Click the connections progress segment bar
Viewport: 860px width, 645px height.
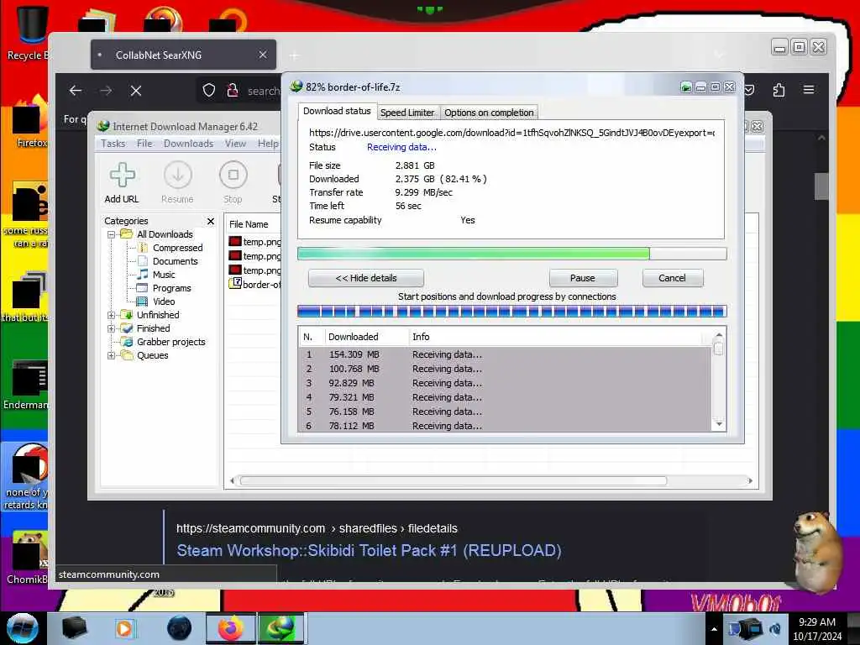tap(511, 312)
